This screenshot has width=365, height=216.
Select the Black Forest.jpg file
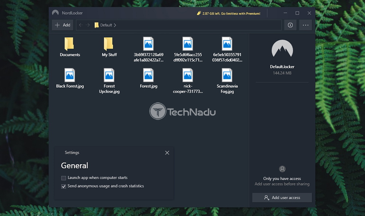[70, 78]
